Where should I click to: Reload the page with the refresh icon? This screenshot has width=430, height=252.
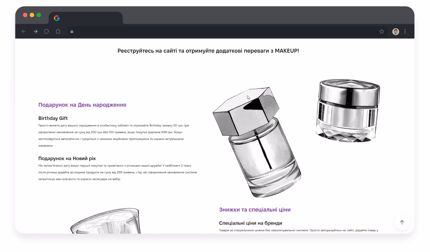(47, 31)
